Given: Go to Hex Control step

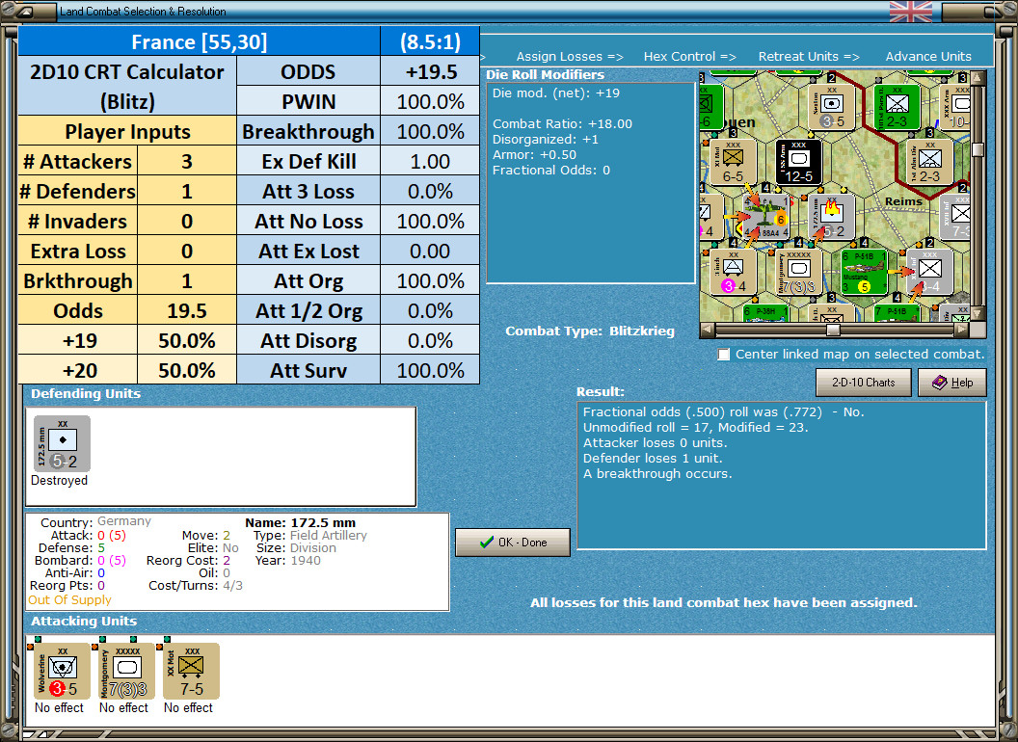Looking at the screenshot, I should click(x=689, y=57).
